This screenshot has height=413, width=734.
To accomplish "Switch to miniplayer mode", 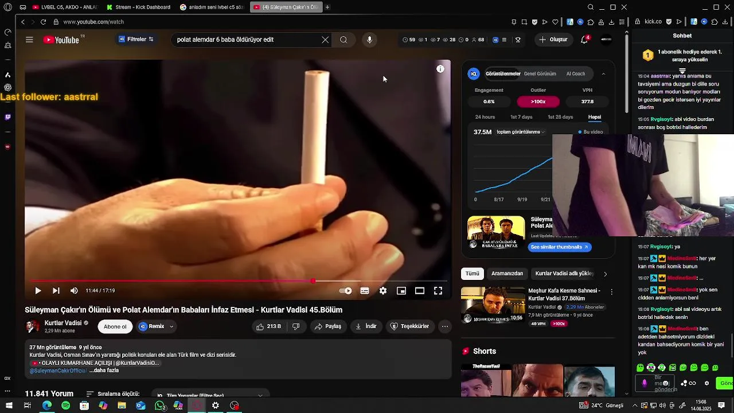I will (401, 291).
